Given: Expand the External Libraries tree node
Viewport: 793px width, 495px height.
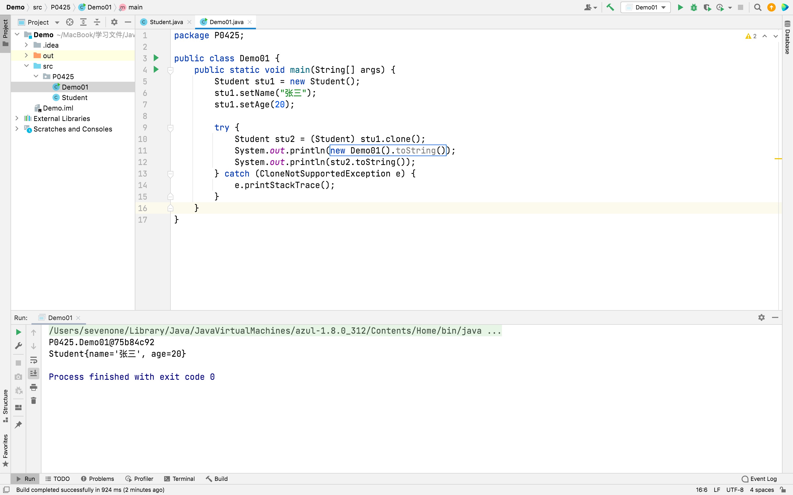Looking at the screenshot, I should pos(17,118).
